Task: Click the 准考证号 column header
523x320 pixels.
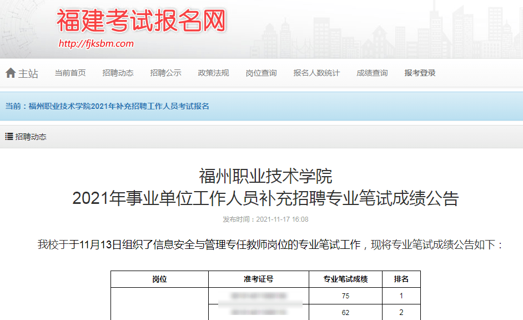Action: (258, 279)
